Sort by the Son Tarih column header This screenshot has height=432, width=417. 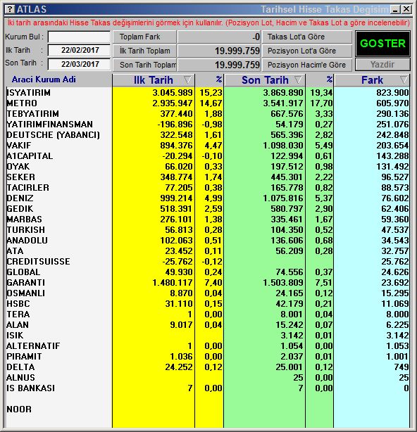point(265,80)
